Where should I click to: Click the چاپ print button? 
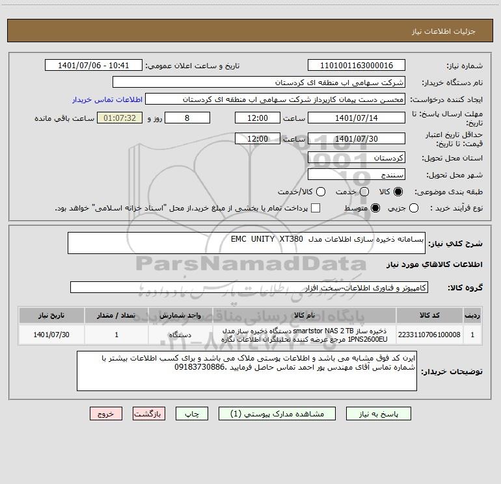coord(192,414)
